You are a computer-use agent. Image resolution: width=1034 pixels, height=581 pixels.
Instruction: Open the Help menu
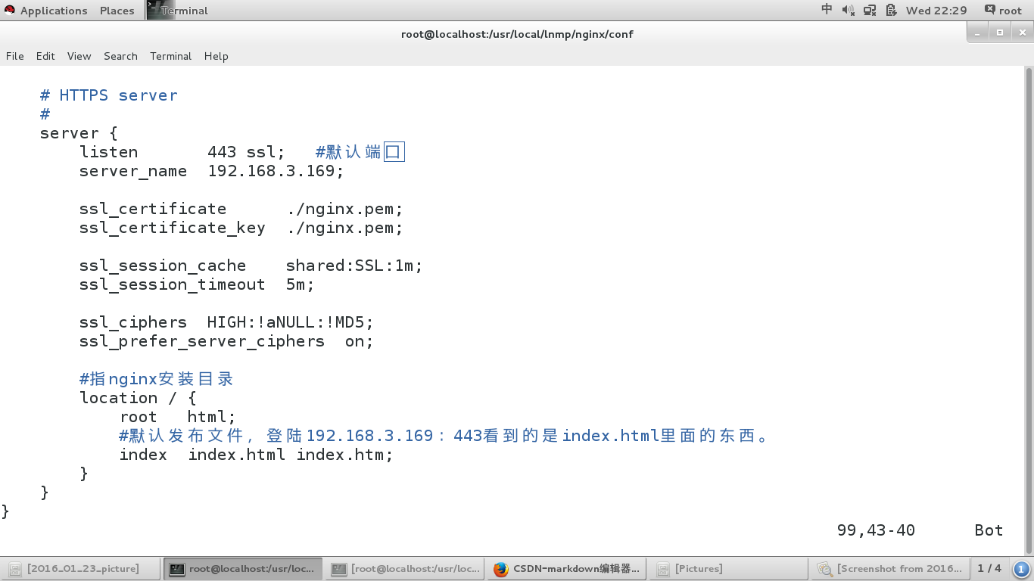216,56
